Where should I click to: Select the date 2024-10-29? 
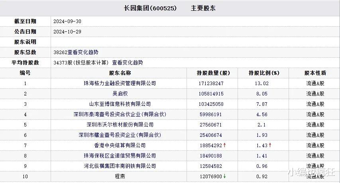[67, 32]
